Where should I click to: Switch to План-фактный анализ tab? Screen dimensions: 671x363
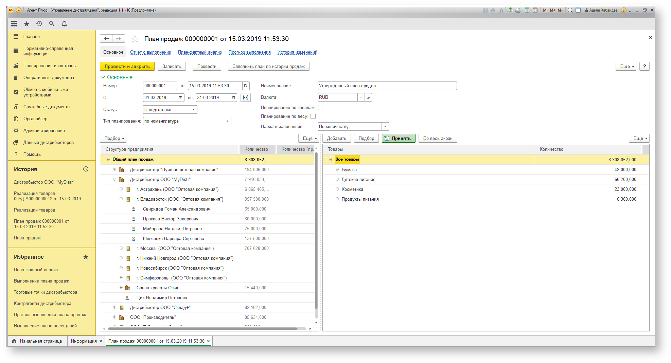(x=200, y=52)
